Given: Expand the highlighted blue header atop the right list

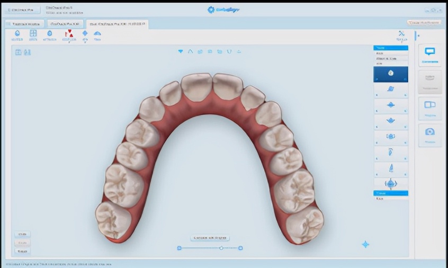Looking at the screenshot, I should point(391,48).
